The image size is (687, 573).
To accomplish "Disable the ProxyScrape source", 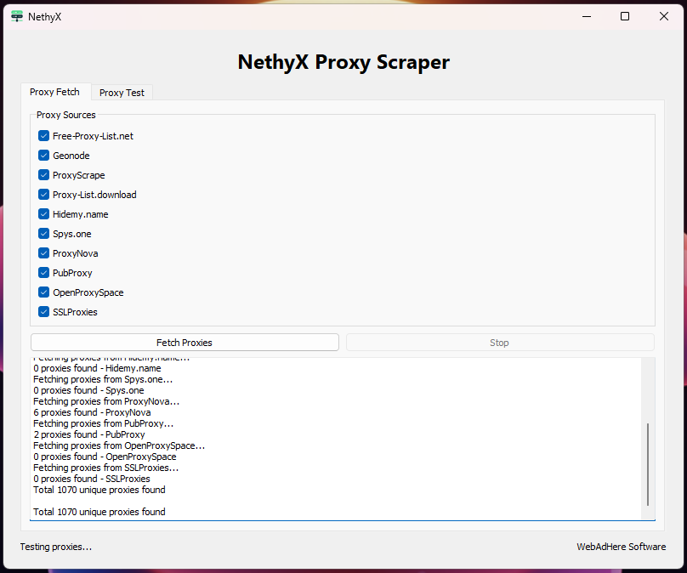I will (43, 175).
